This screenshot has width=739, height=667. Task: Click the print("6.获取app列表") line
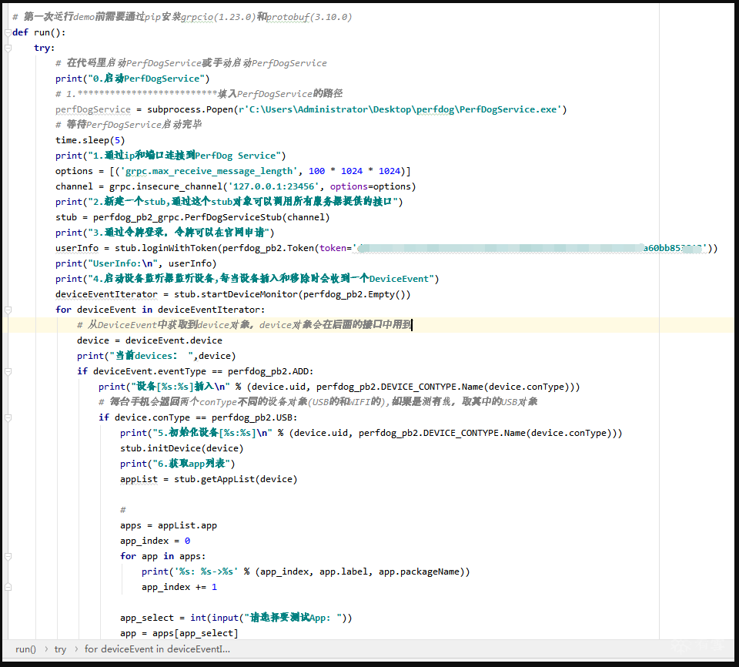(x=177, y=464)
